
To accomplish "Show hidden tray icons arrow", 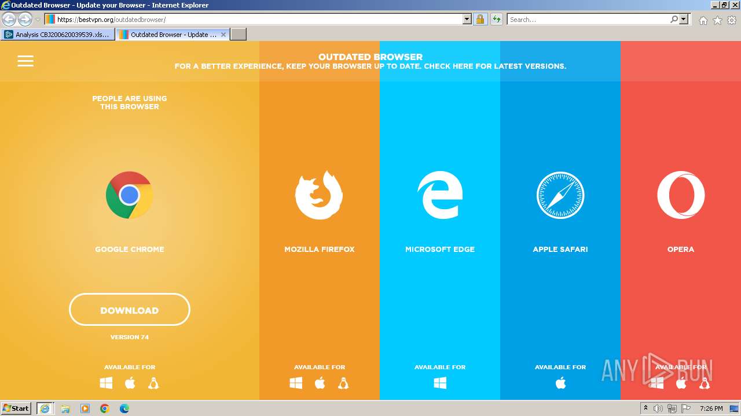I will (x=645, y=408).
